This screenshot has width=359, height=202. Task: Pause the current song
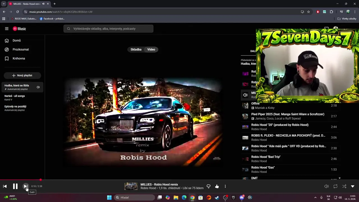pos(15,186)
